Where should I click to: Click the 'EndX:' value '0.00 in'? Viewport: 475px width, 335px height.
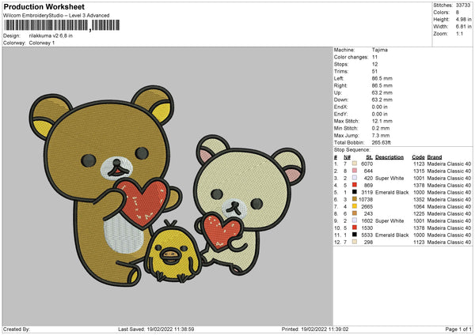379,107
